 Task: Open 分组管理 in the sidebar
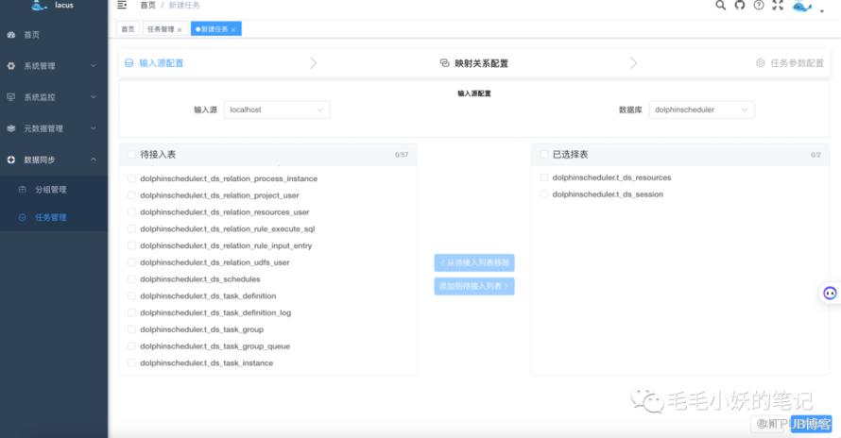(x=51, y=190)
